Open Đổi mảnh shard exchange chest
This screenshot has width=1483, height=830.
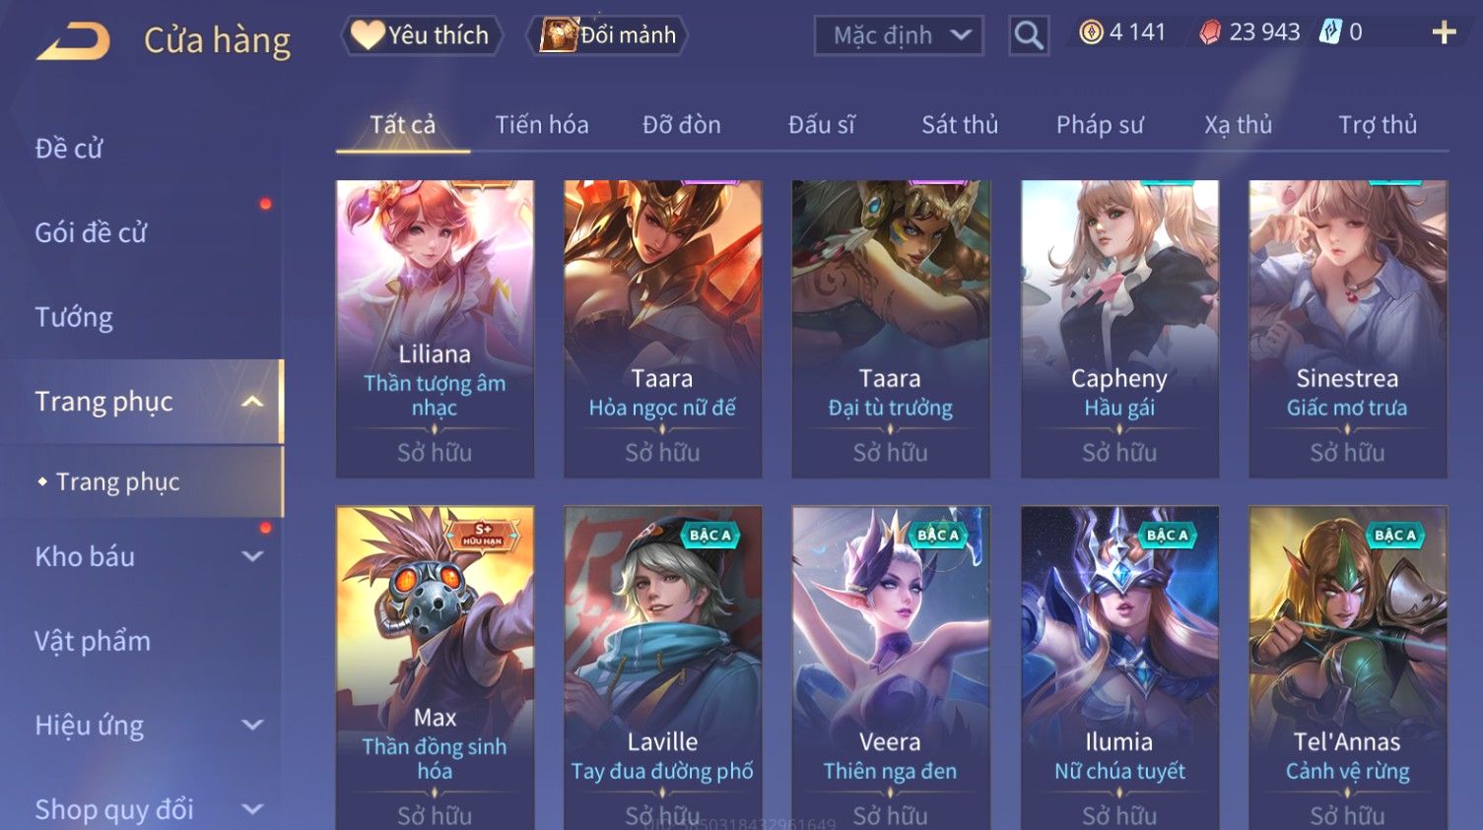pos(607,35)
